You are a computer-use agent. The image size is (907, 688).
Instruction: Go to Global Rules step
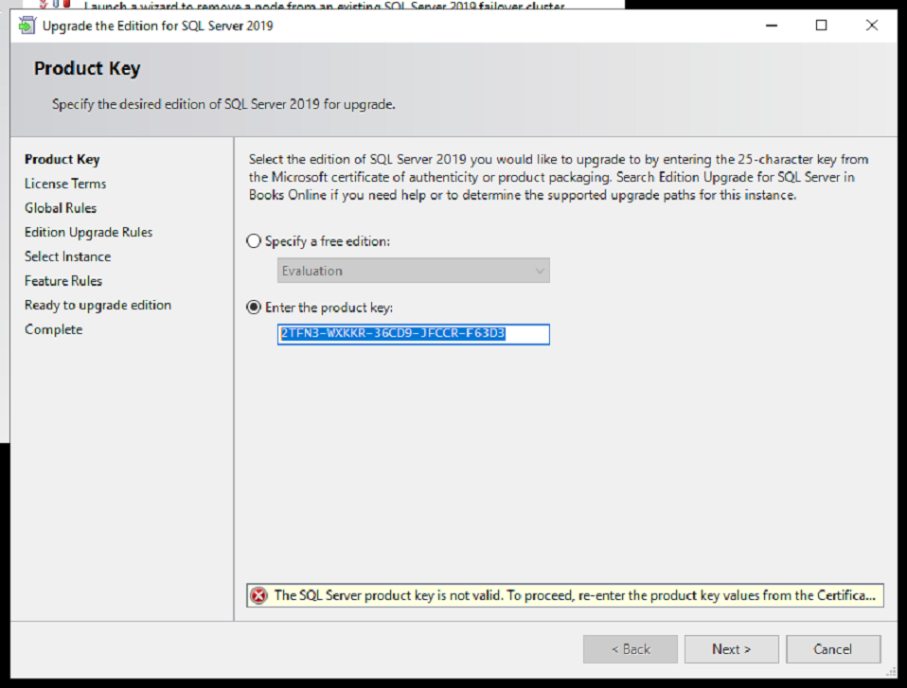point(61,208)
